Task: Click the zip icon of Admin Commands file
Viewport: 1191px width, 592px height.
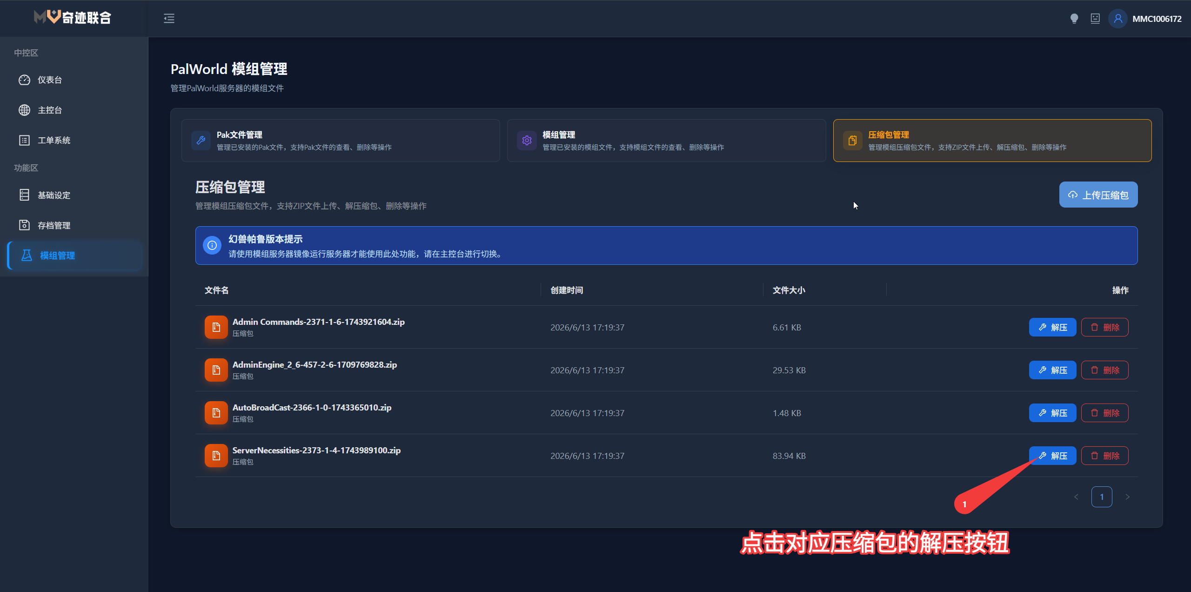Action: (x=216, y=327)
